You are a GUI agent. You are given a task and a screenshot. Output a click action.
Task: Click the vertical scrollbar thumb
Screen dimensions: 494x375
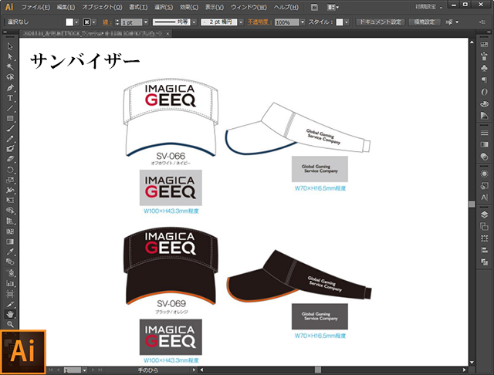[x=472, y=204]
